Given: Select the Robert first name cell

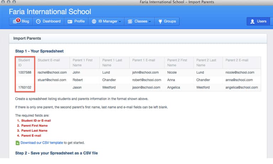Looking at the screenshot, I should tap(77, 80).
